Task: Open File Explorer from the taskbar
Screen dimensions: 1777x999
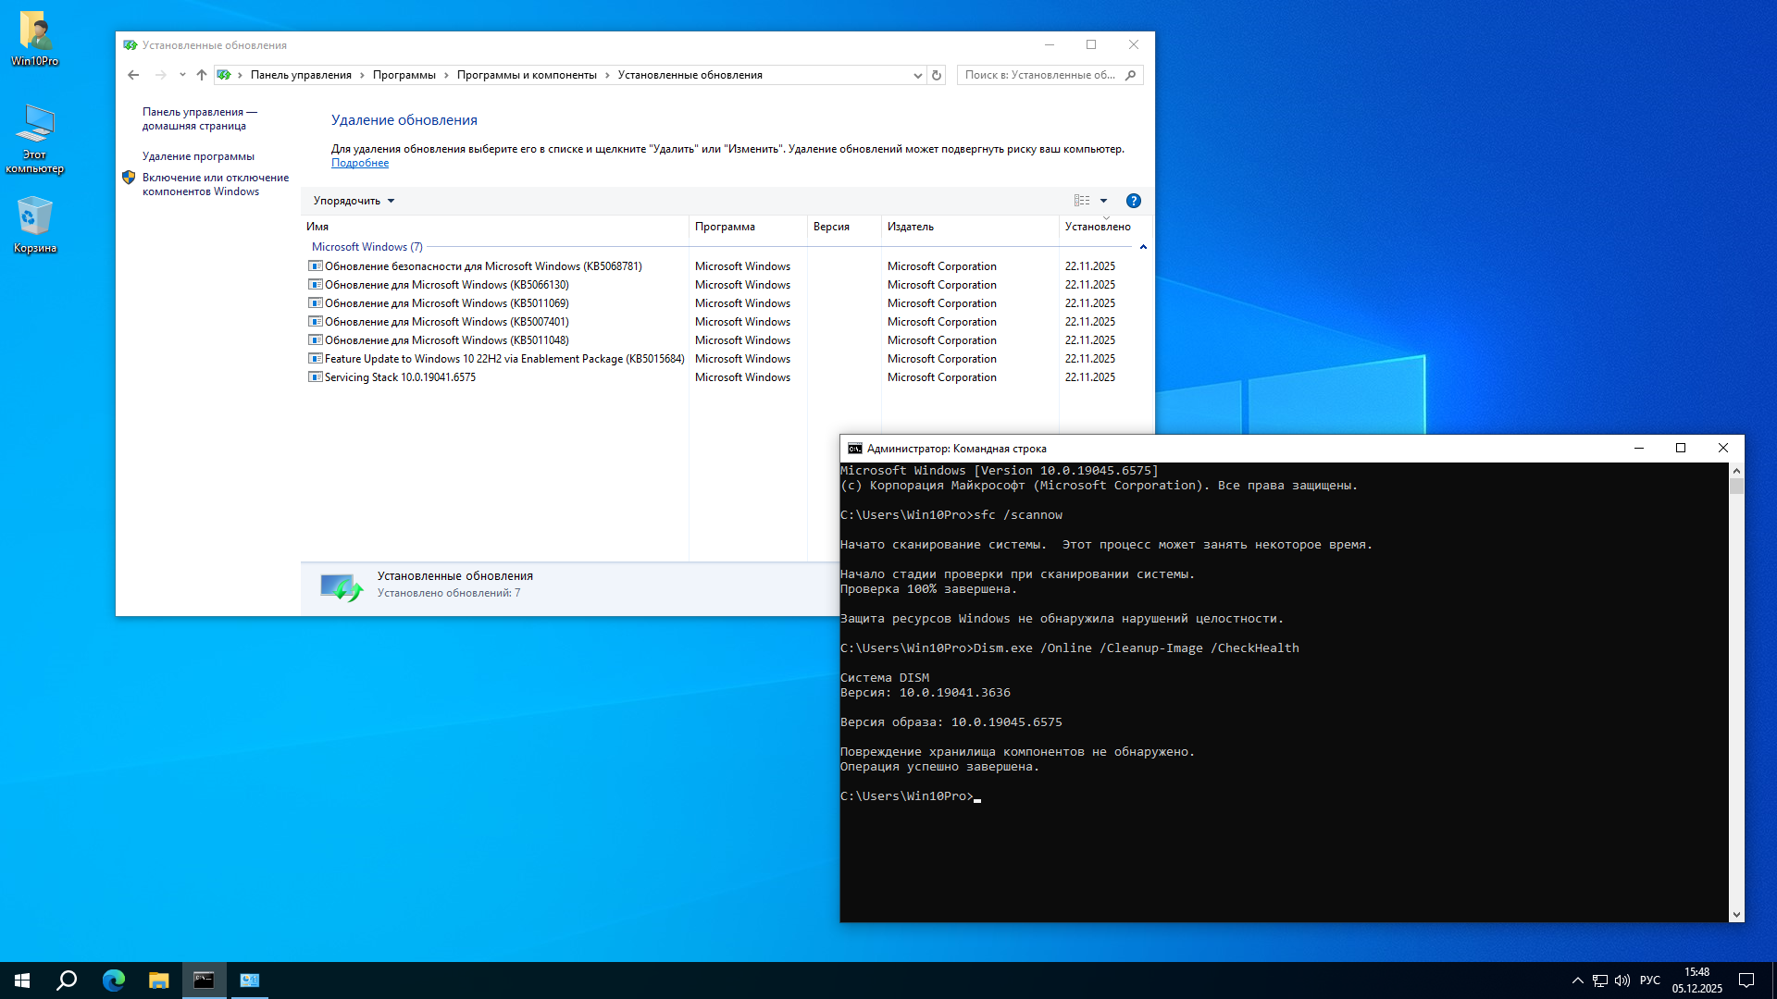Action: pyautogui.click(x=158, y=980)
